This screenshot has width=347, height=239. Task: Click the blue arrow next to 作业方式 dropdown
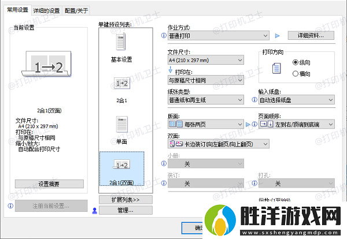tap(277, 36)
